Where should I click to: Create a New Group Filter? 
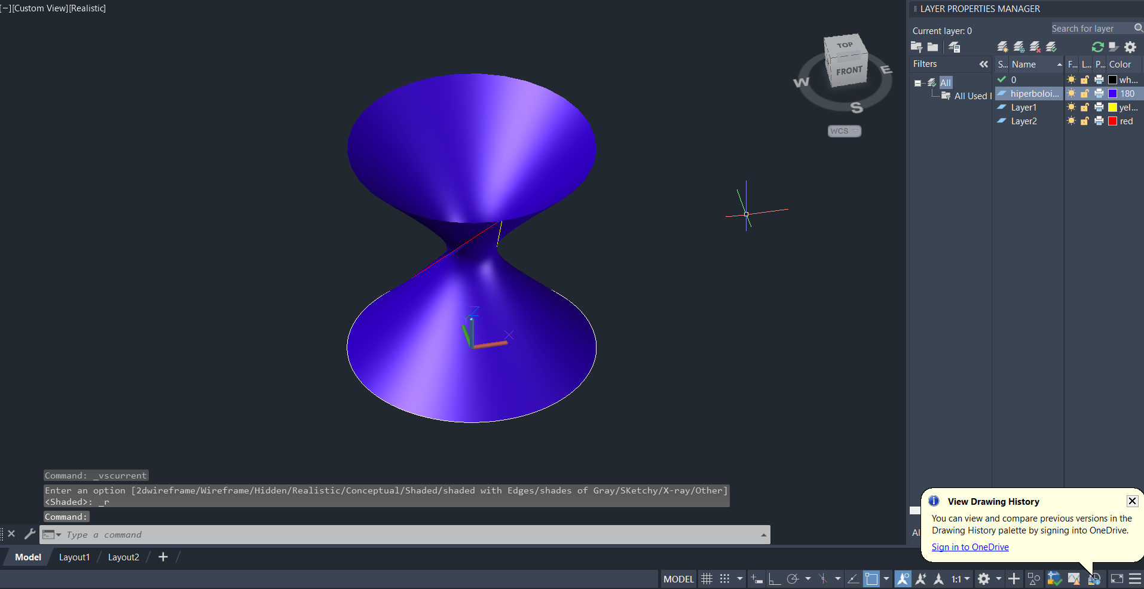(932, 47)
